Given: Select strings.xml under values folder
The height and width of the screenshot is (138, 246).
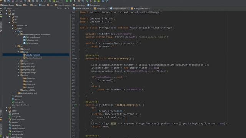Looking at the screenshot, I should click(x=29, y=84).
